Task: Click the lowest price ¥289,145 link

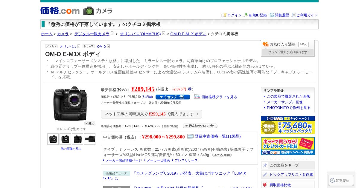Action: tap(143, 89)
